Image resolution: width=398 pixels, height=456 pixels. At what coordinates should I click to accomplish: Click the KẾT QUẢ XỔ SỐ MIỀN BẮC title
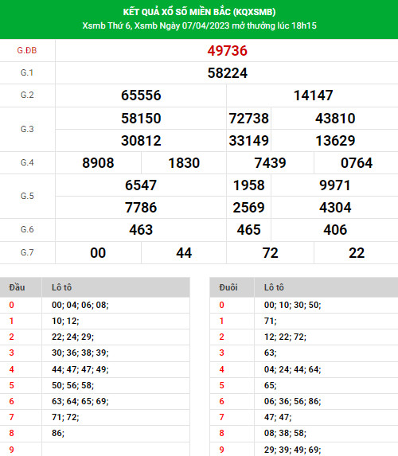pos(199,12)
